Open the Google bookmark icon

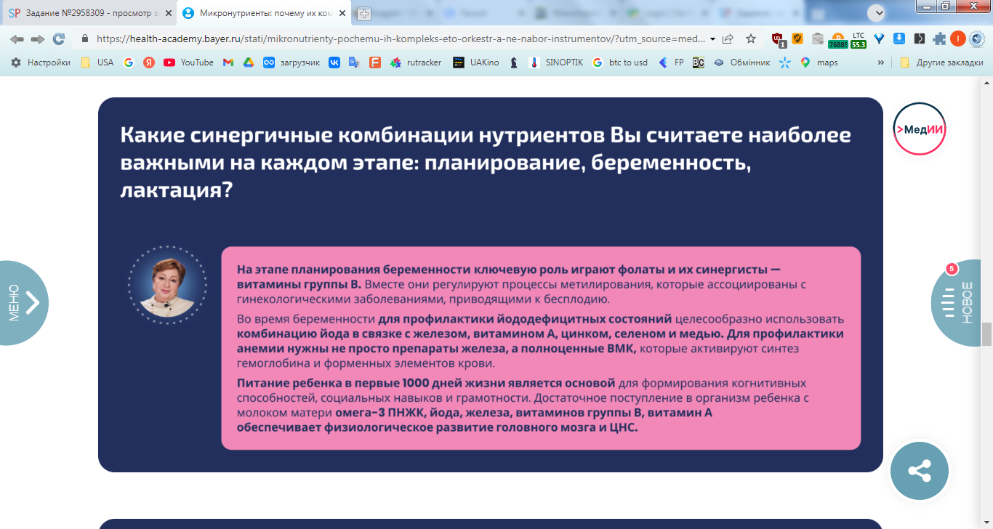pyautogui.click(x=129, y=62)
